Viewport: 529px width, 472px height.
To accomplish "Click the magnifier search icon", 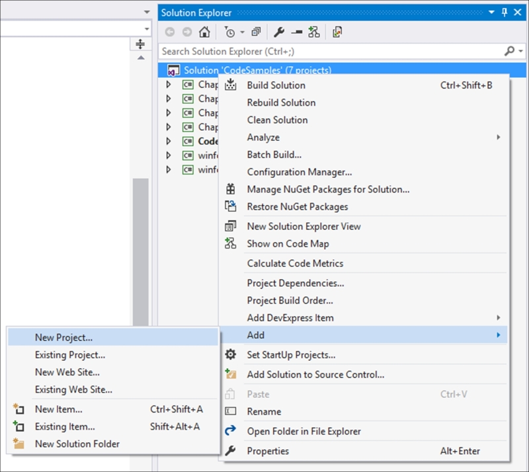I will (x=509, y=51).
